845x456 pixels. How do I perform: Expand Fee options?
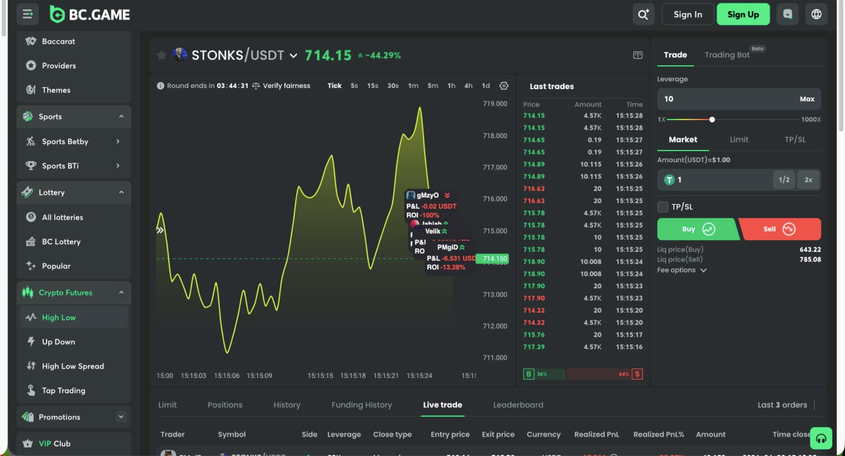tap(682, 270)
